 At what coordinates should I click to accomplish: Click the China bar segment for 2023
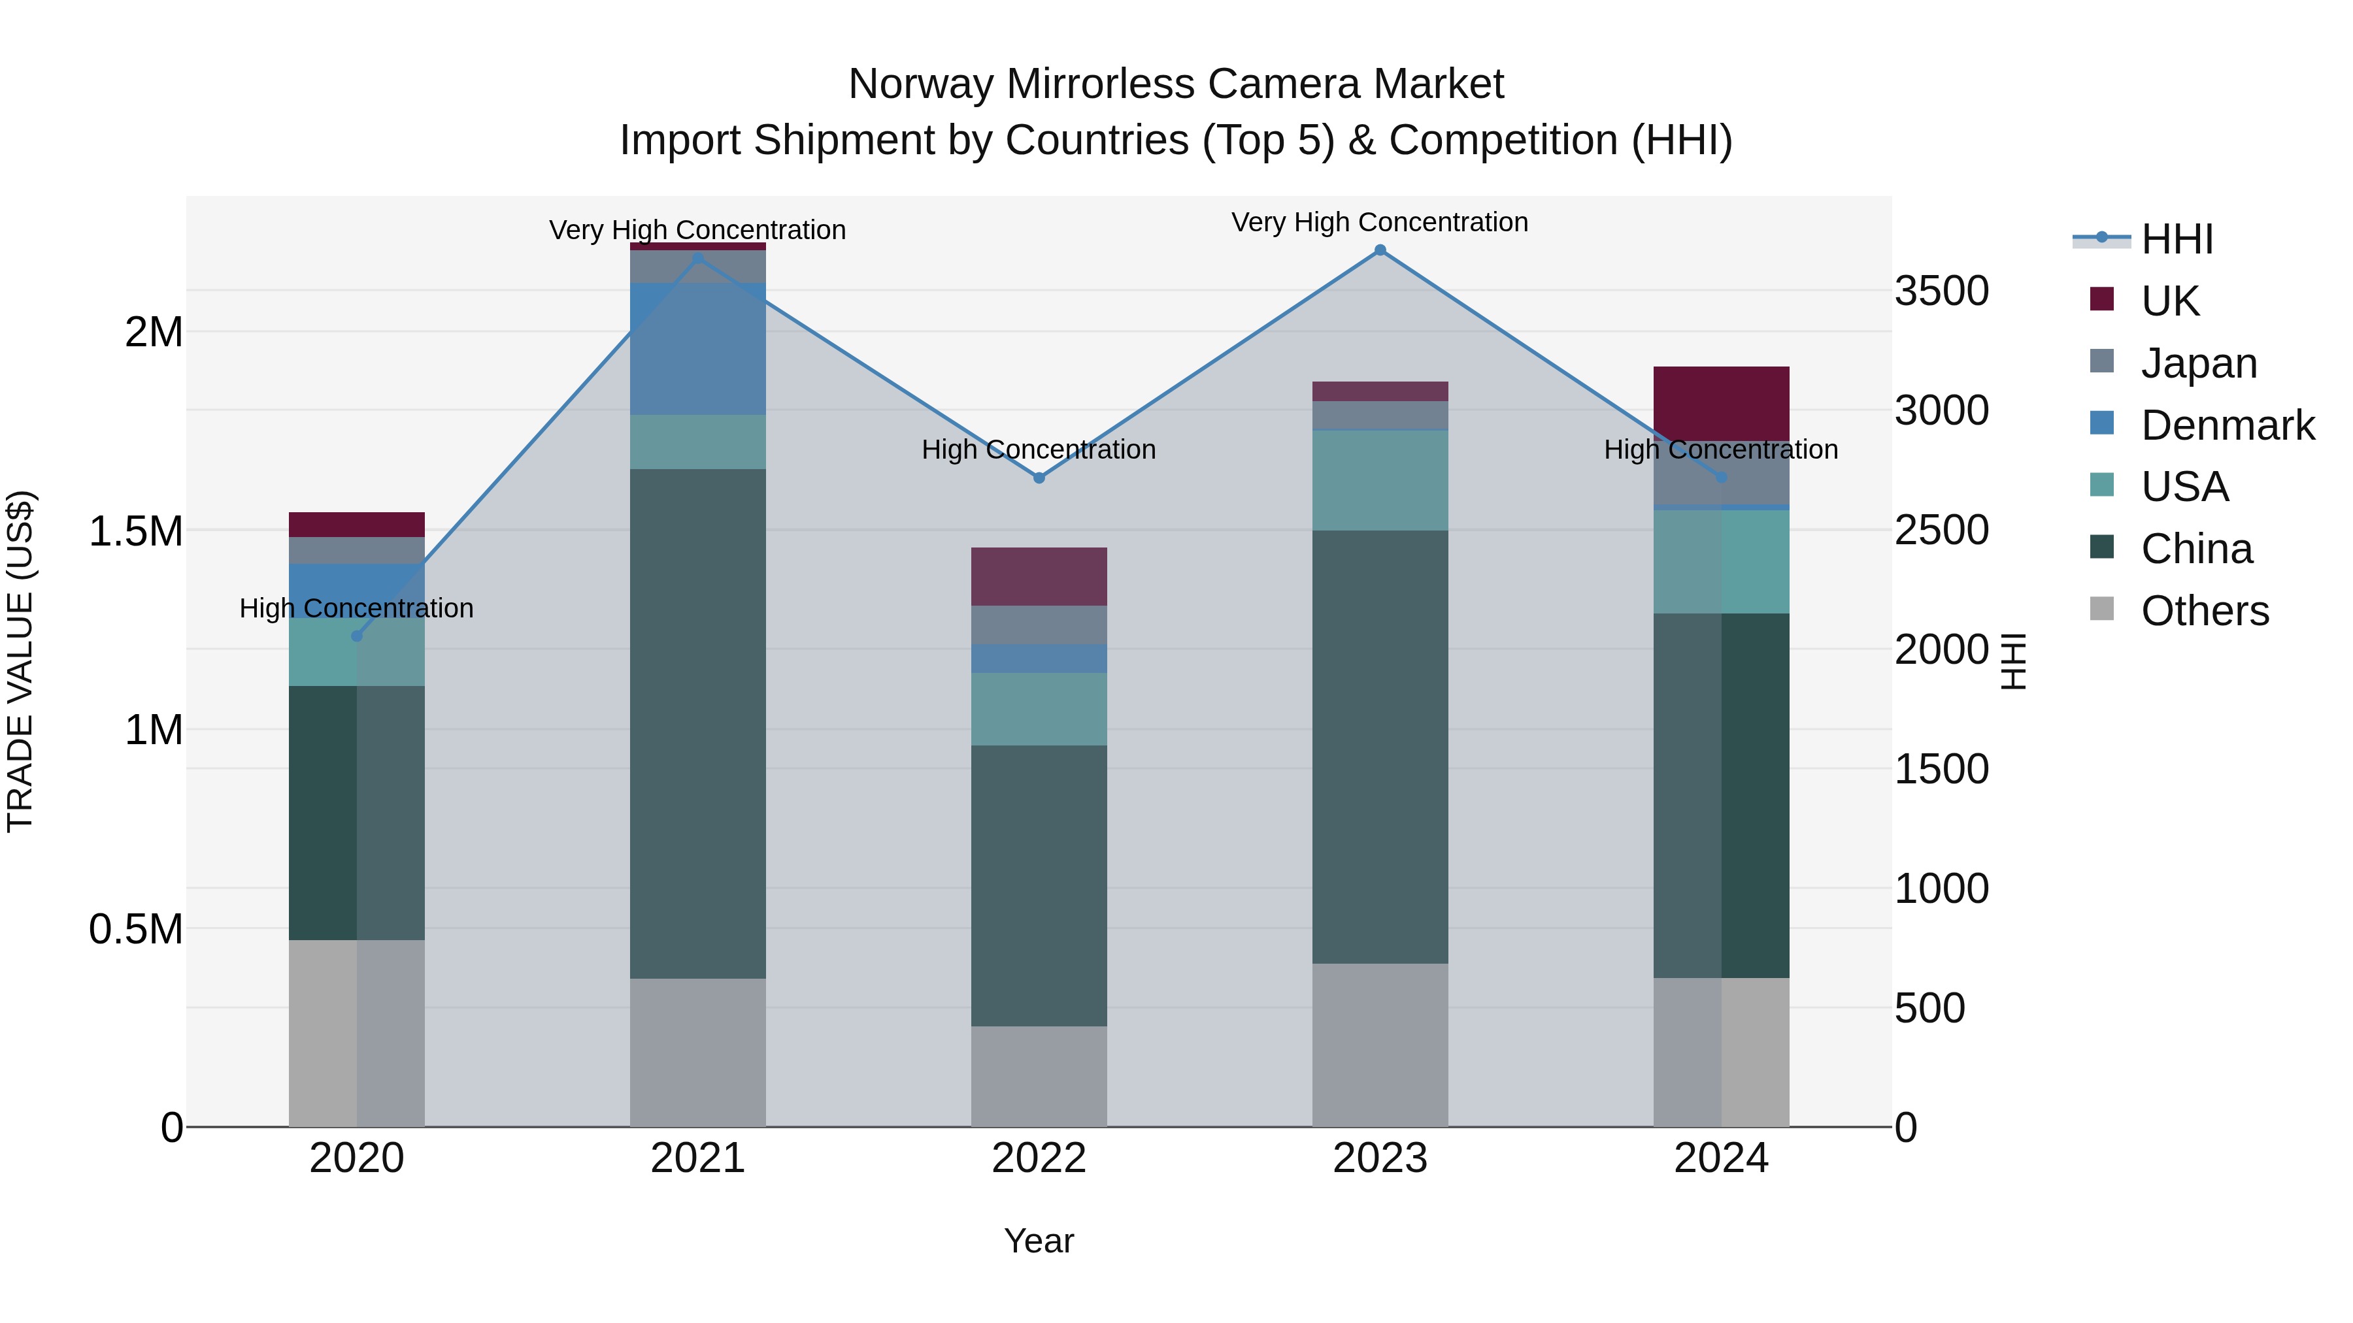(1380, 747)
